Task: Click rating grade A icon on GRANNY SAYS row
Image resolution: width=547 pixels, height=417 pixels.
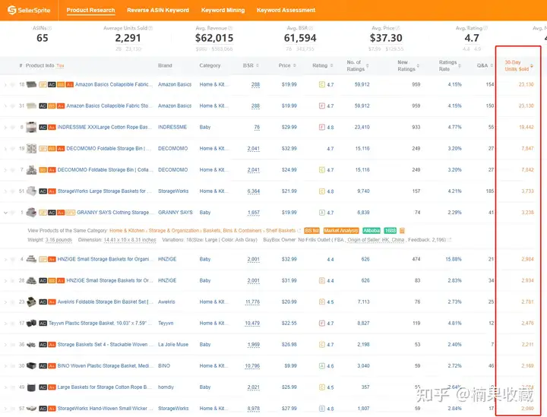Action: (322, 213)
